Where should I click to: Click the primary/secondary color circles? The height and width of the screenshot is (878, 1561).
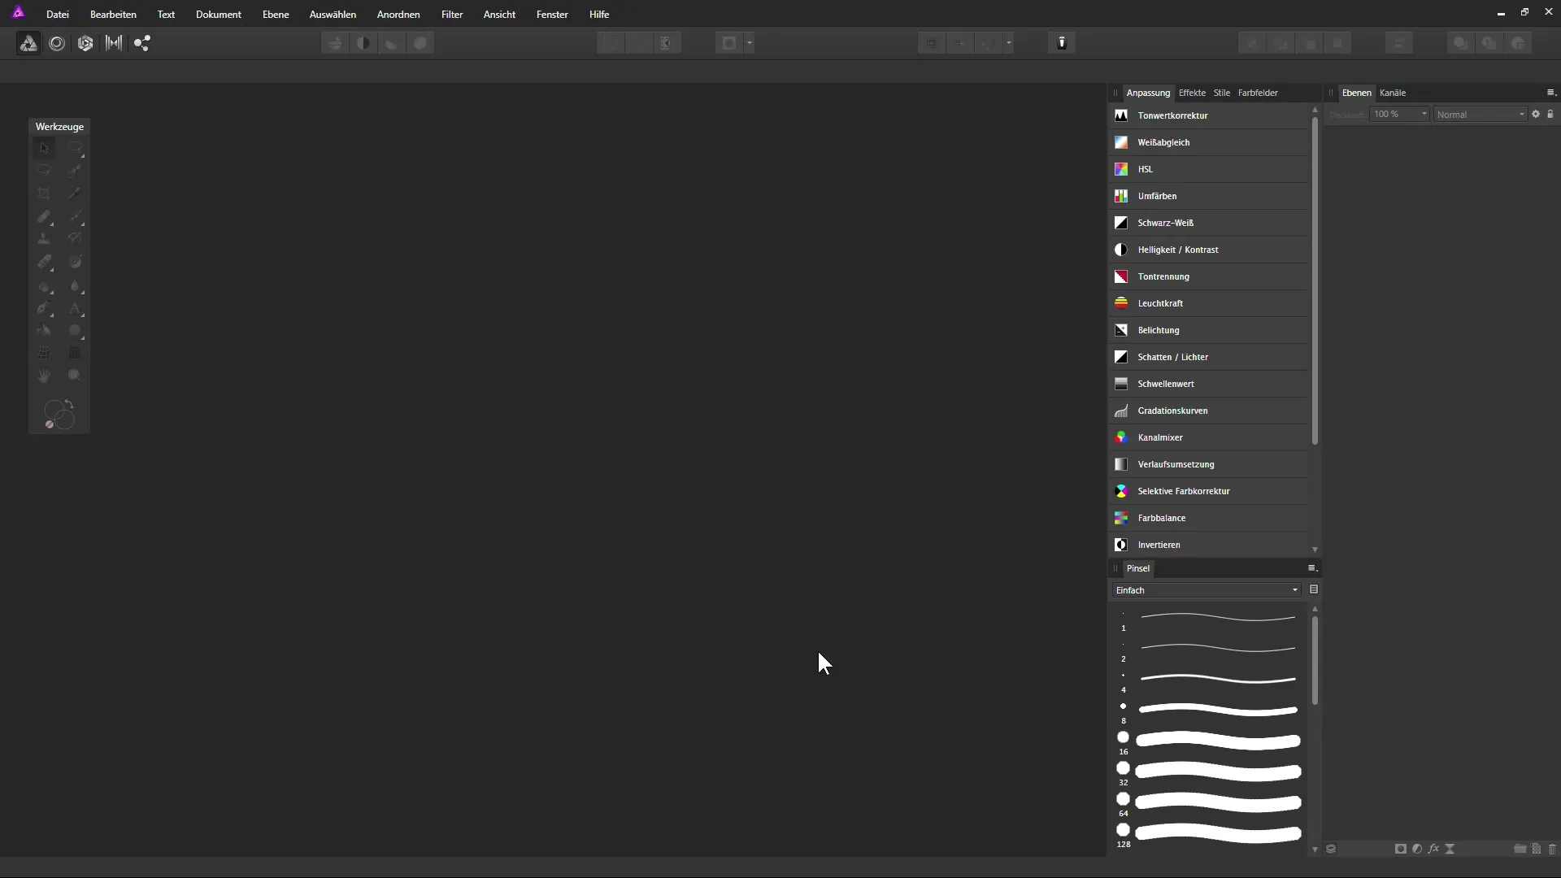(x=59, y=415)
